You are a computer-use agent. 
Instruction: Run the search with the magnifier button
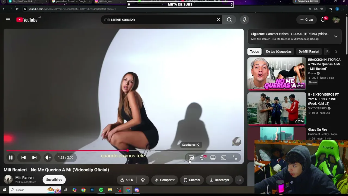pyautogui.click(x=229, y=20)
